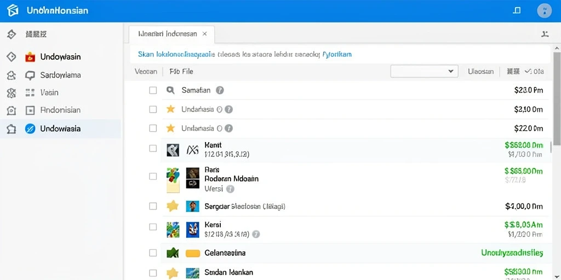Click the app logo in the blue header
Image resolution: width=561 pixels, height=280 pixels.
click(13, 10)
